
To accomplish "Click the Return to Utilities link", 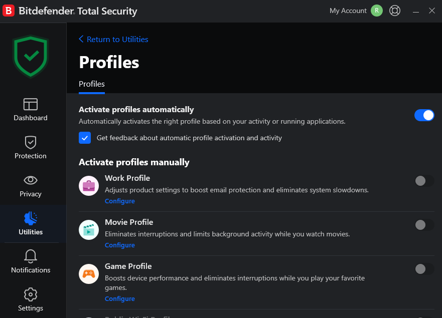I will click(x=117, y=39).
